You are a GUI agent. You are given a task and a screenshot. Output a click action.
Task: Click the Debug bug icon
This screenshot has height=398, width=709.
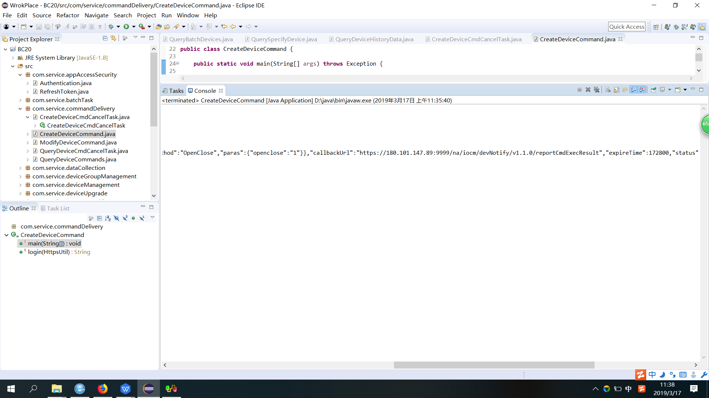click(x=111, y=27)
